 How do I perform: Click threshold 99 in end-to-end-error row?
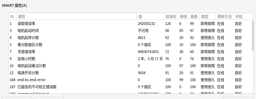click(x=181, y=80)
